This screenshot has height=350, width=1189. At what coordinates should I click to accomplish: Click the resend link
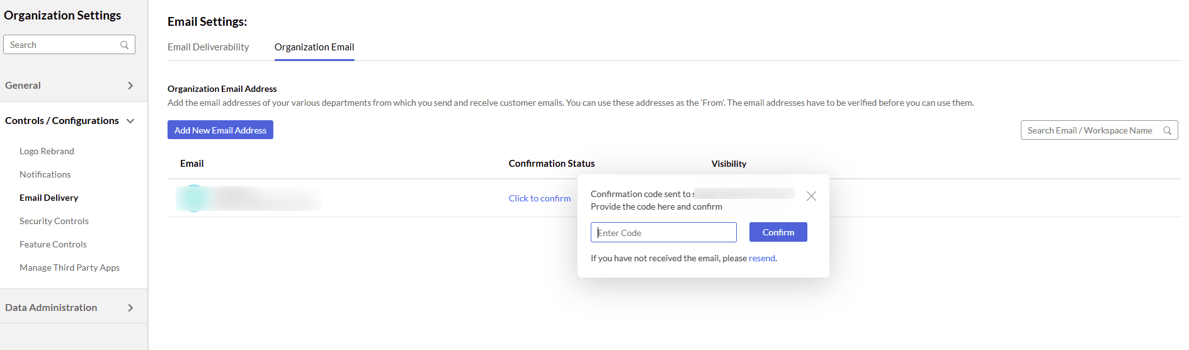coord(762,258)
